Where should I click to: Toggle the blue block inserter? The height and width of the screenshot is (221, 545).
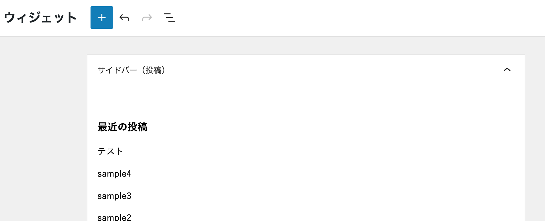pos(102,18)
